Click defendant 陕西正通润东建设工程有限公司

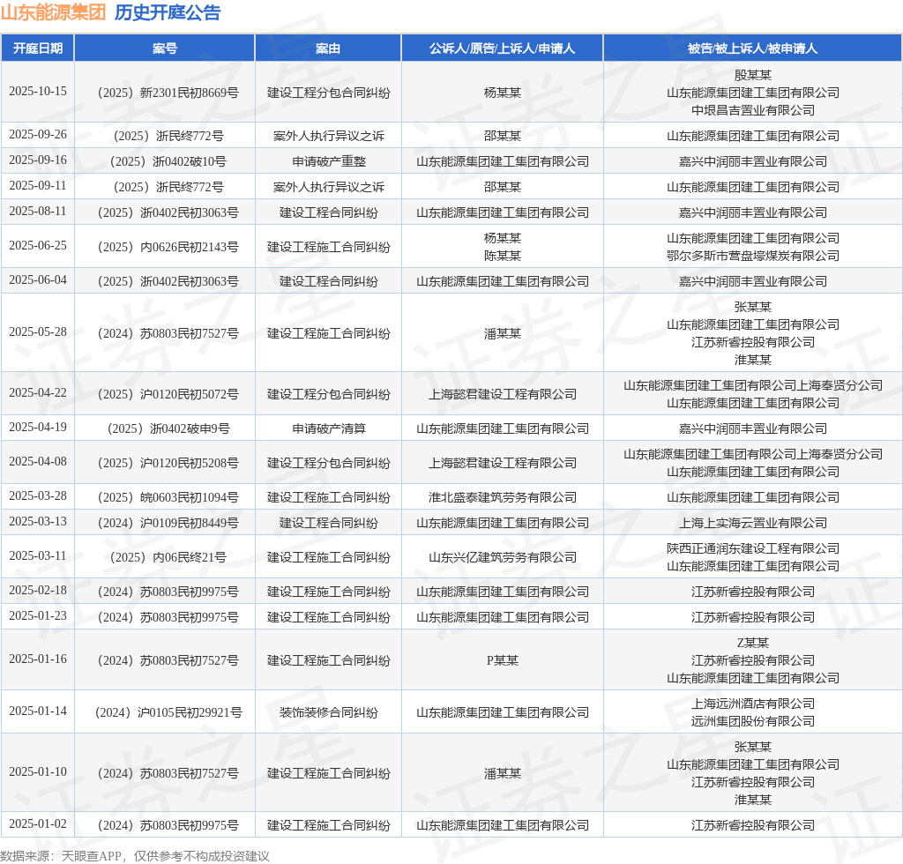click(753, 548)
